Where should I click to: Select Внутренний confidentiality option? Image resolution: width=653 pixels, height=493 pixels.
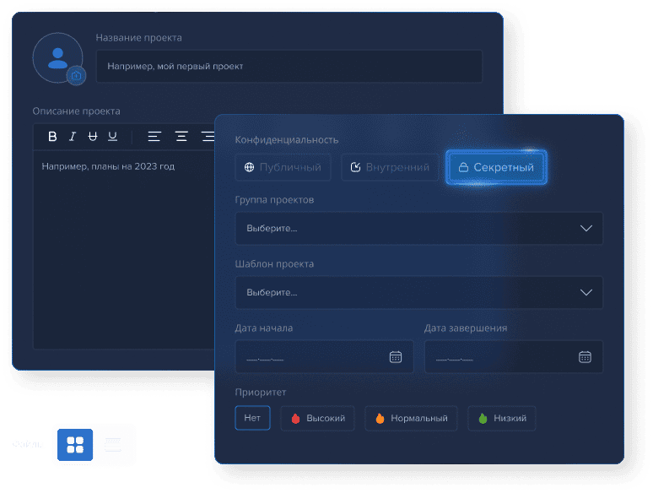(x=390, y=167)
